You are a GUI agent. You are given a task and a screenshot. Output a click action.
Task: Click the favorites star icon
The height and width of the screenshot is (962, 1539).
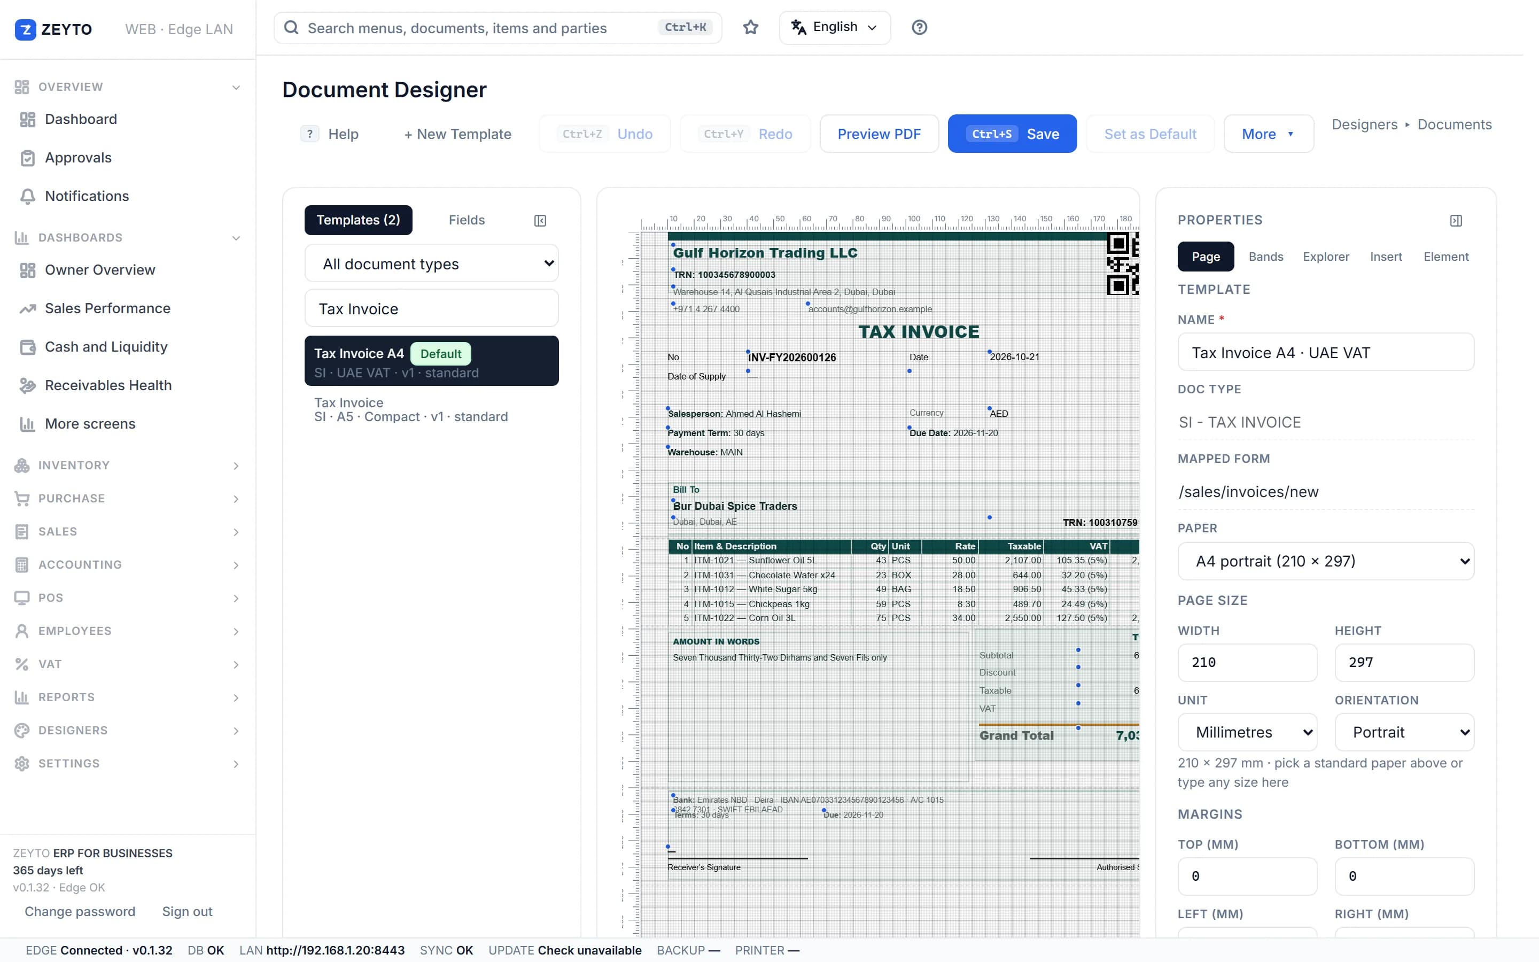click(750, 27)
